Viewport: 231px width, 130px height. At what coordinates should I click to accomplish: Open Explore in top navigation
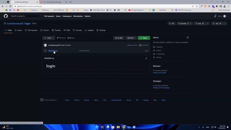[x=87, y=16]
